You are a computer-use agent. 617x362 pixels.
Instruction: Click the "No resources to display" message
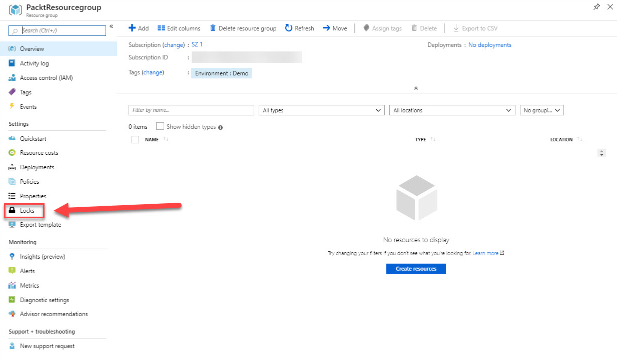point(416,240)
